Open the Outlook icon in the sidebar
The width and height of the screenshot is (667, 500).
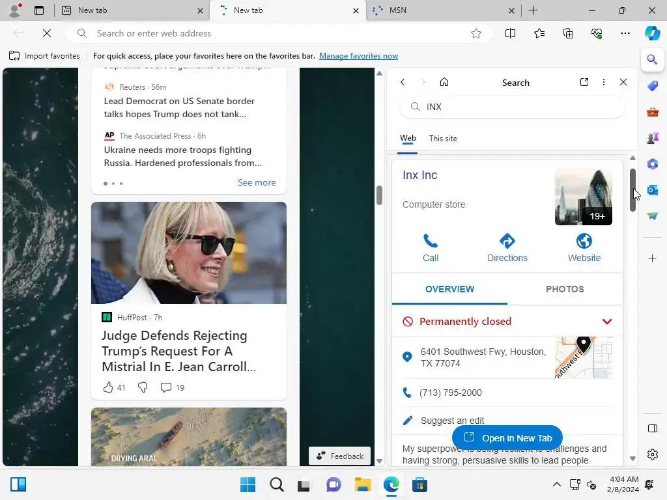tap(652, 190)
